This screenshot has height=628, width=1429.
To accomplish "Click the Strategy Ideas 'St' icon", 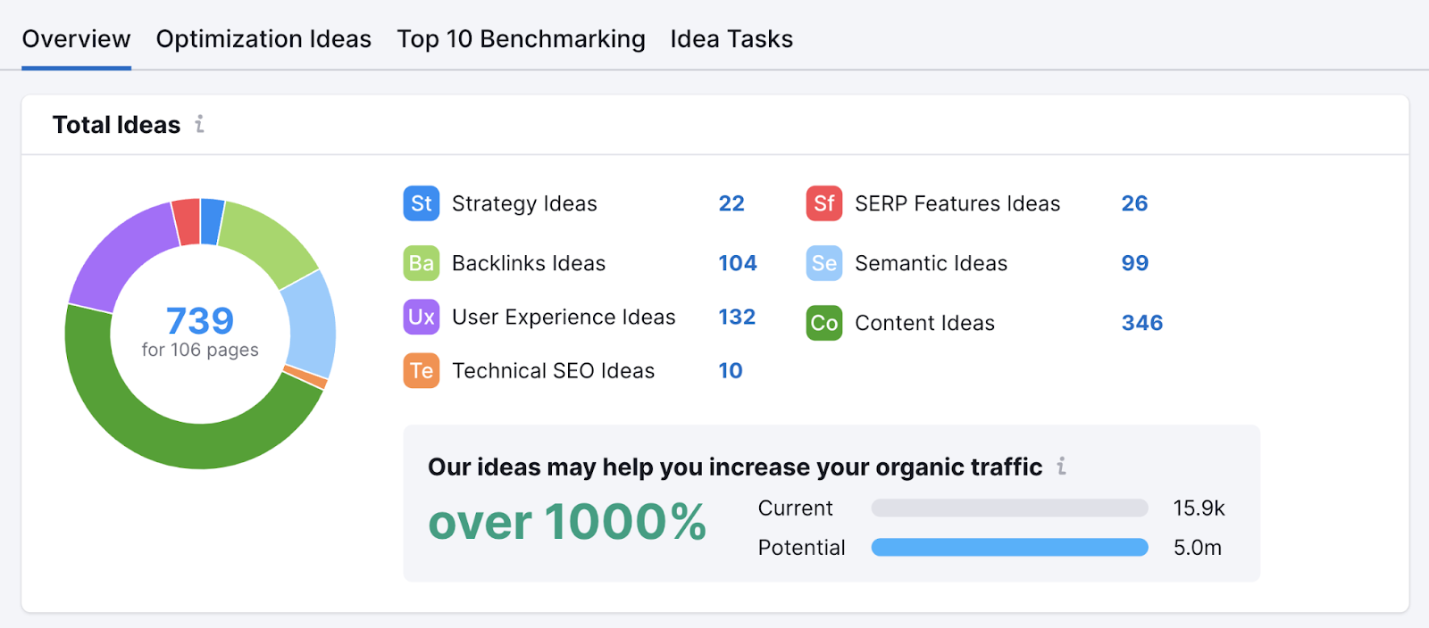I will tap(420, 203).
